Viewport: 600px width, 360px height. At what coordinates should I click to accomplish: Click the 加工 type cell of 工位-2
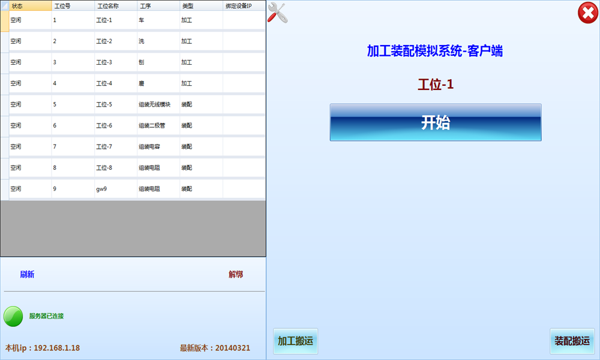click(201, 41)
